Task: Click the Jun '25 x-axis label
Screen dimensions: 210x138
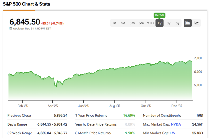Action: [x=83, y=106]
